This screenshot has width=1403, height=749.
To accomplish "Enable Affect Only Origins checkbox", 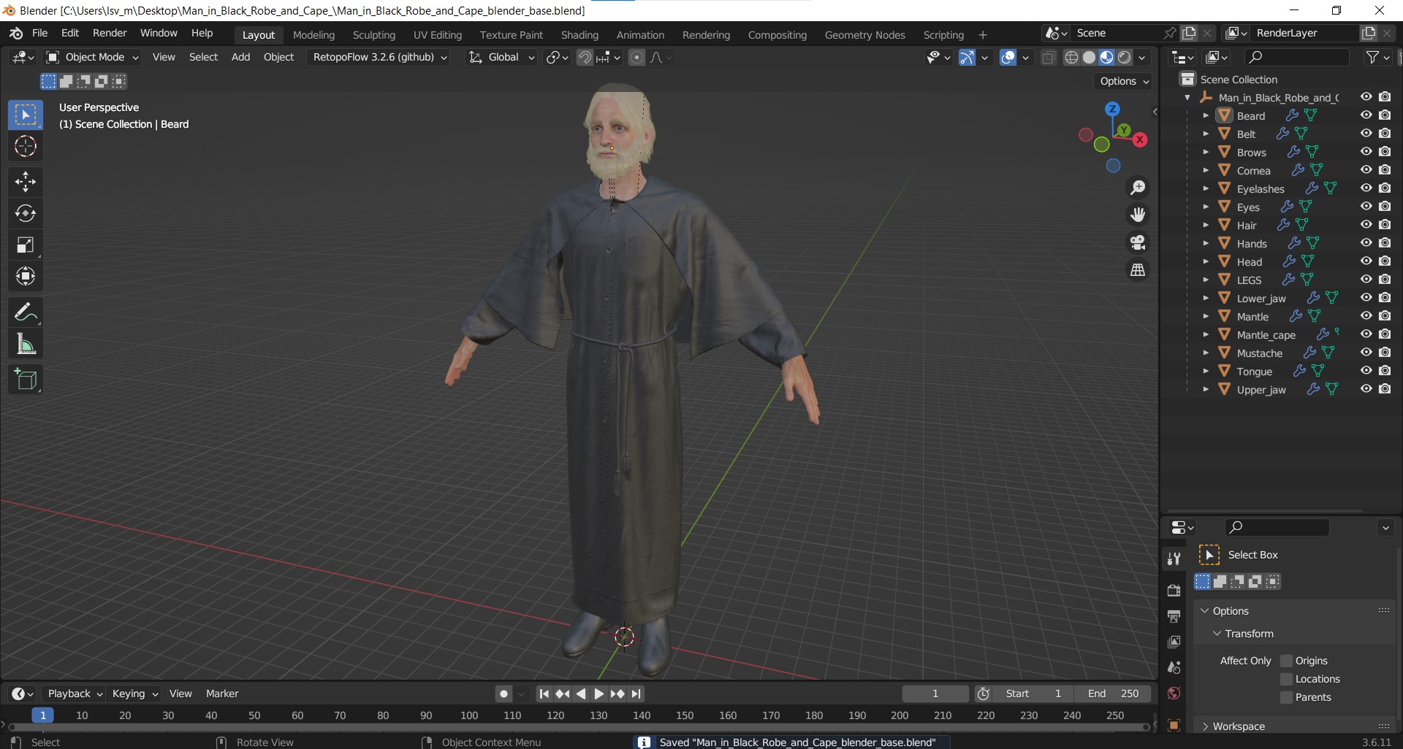I will coord(1287,661).
